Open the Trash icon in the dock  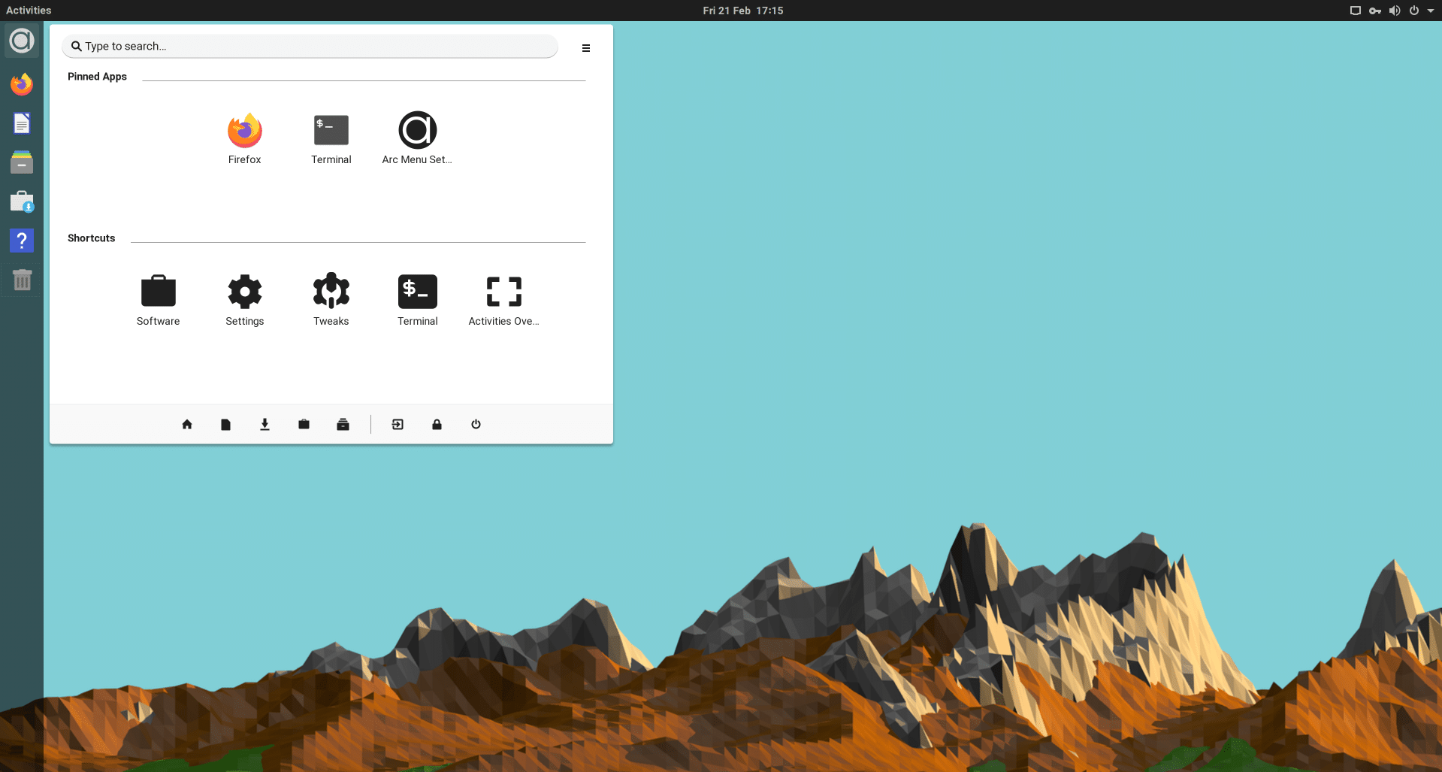tap(22, 280)
